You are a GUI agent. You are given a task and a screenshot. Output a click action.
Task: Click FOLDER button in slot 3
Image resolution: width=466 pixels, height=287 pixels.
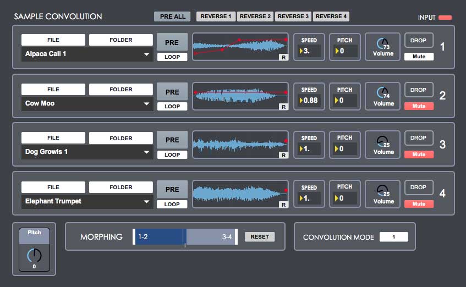coord(121,138)
